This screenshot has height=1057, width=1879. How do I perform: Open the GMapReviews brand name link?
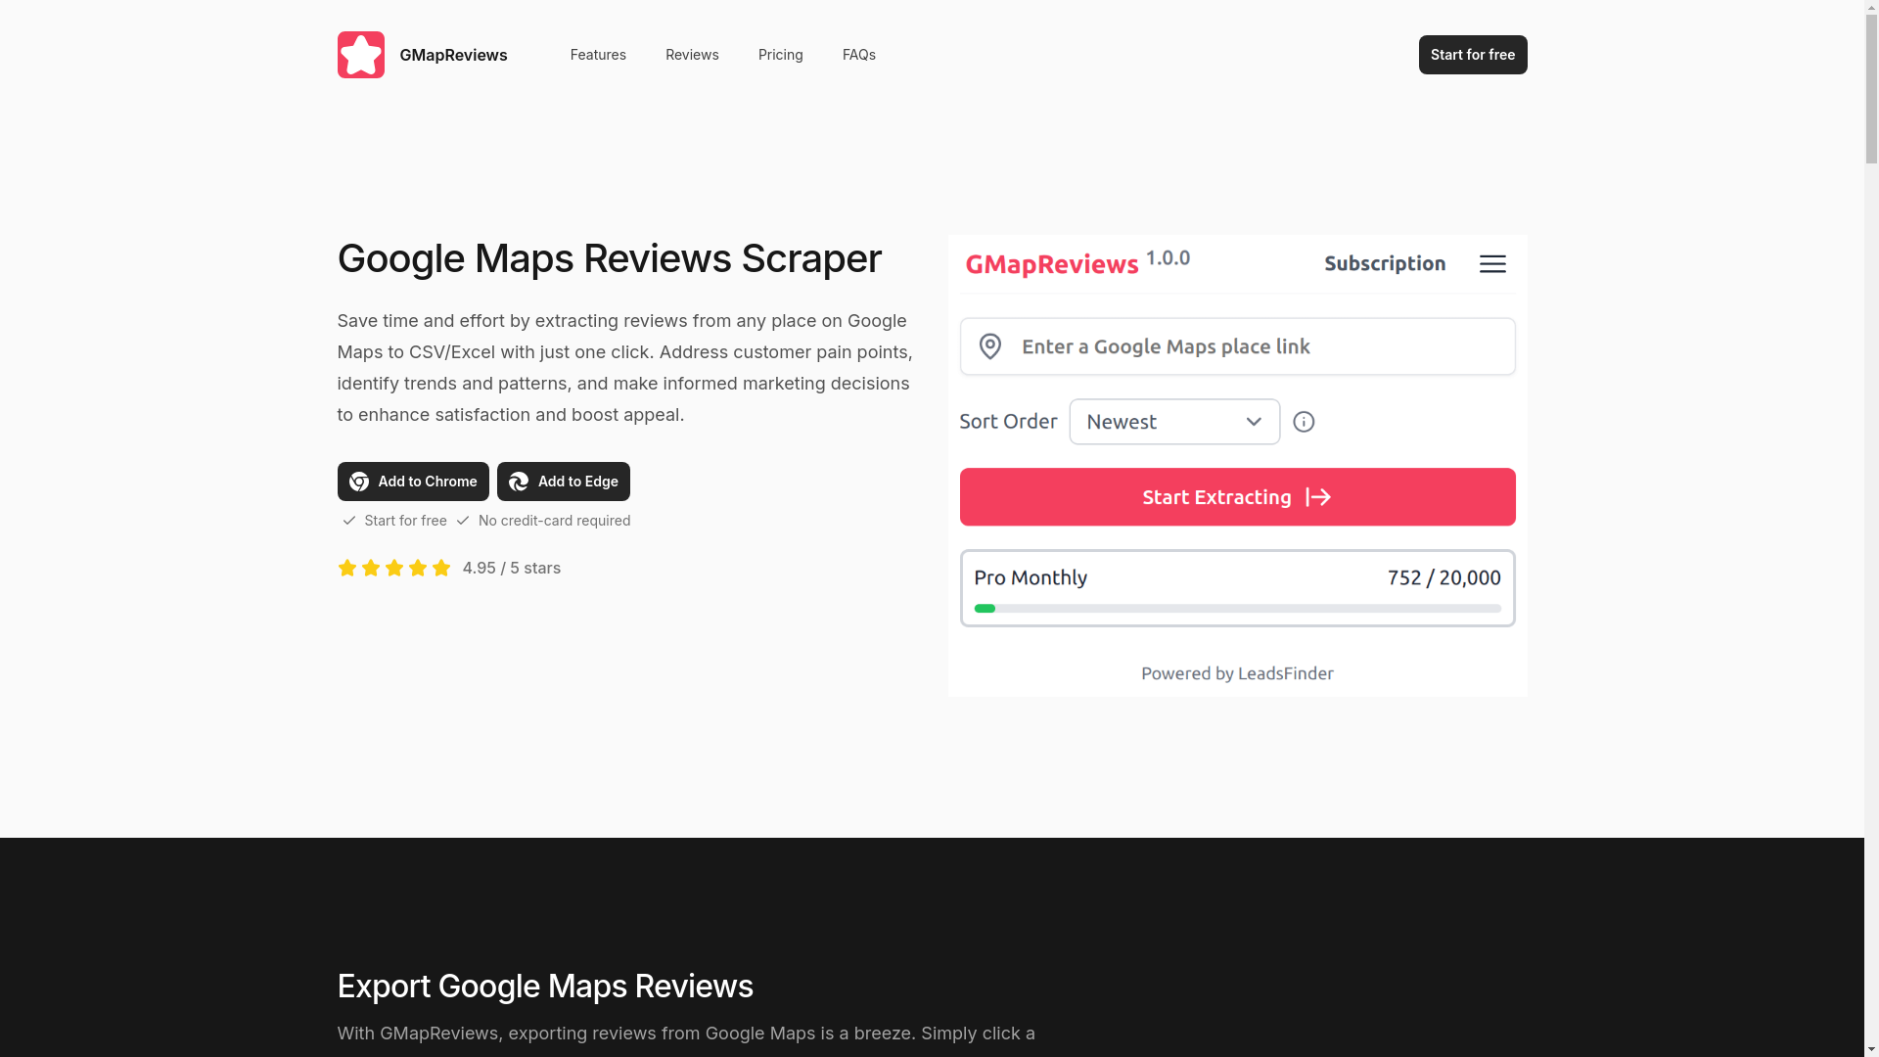453,55
